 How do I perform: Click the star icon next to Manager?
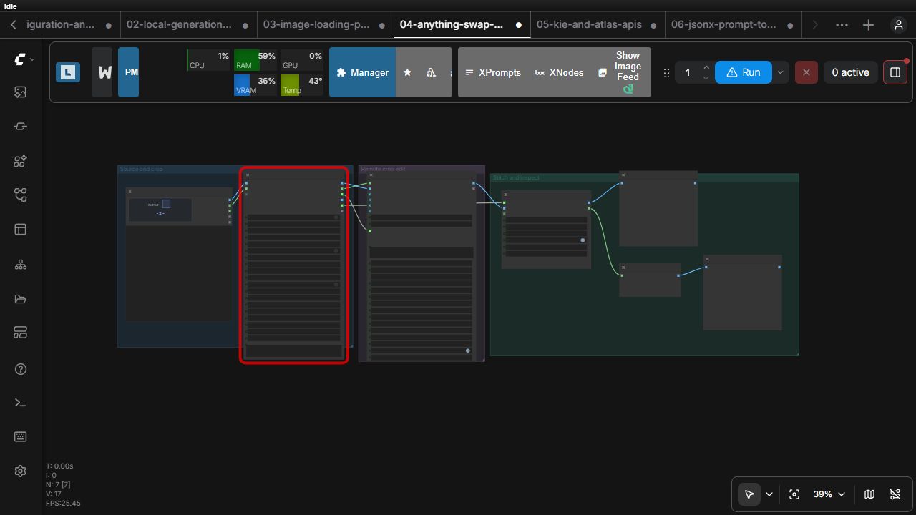click(x=407, y=72)
